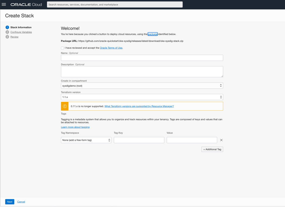This screenshot has height=207, width=285.
Task: Click the step 3 circle for Review
Action: [7, 37]
